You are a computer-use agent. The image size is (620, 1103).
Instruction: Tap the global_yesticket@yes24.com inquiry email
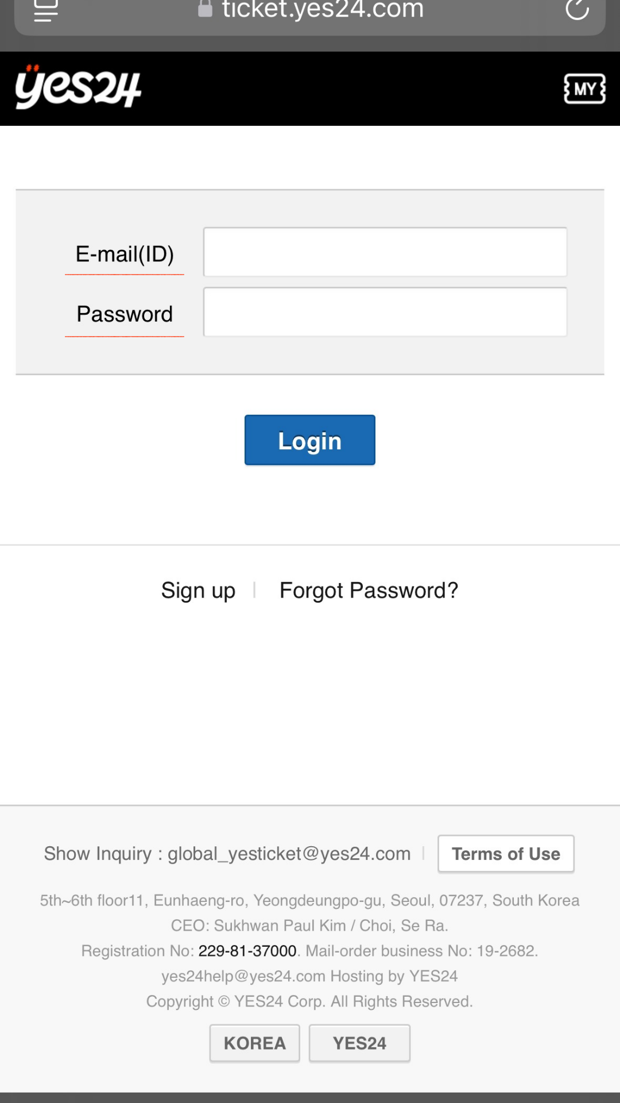pos(289,854)
